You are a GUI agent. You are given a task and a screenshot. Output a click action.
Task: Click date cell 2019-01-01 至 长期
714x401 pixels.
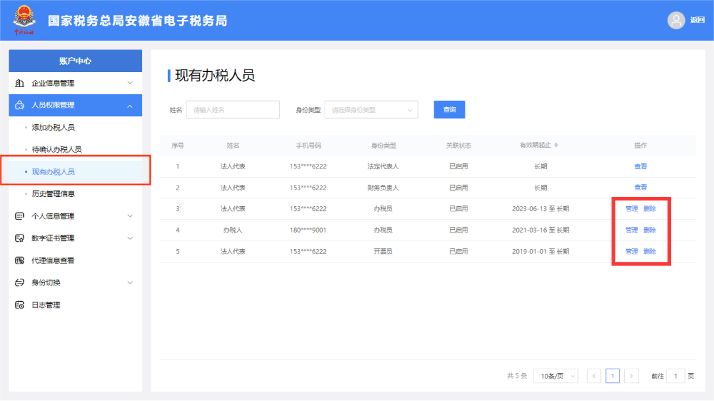[x=541, y=251]
